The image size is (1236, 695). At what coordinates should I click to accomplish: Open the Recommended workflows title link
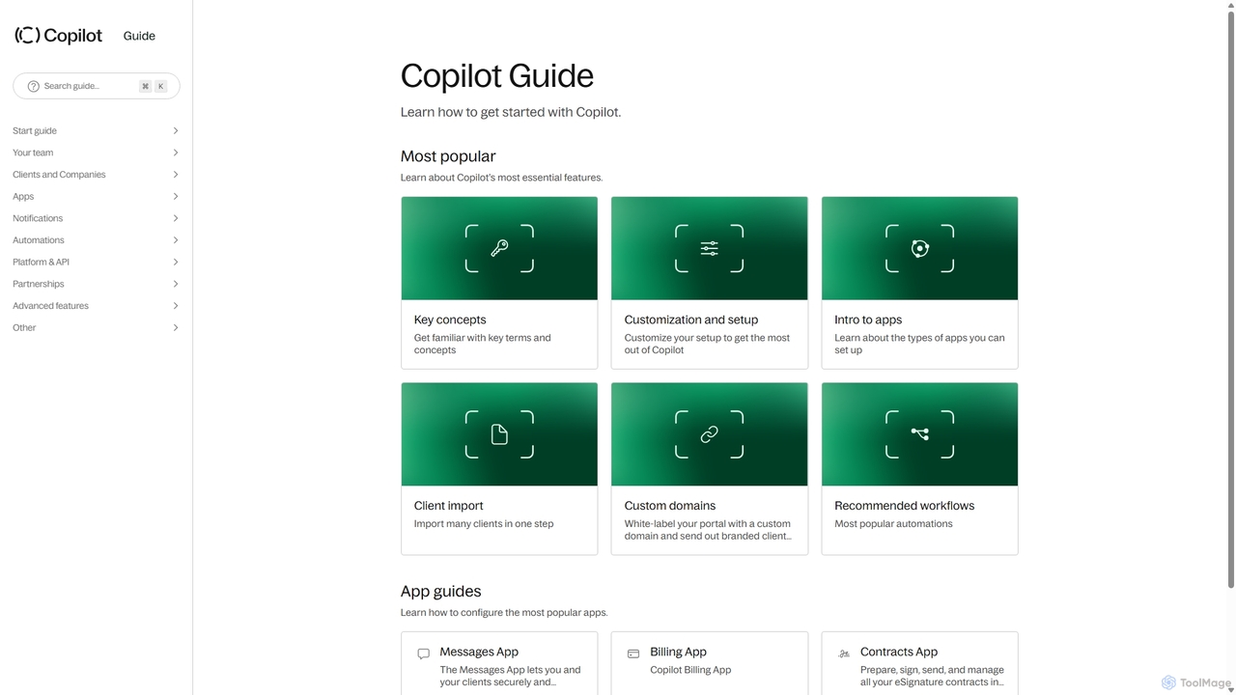click(x=905, y=506)
